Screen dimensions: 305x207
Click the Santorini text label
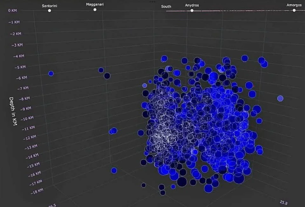pyautogui.click(x=49, y=6)
